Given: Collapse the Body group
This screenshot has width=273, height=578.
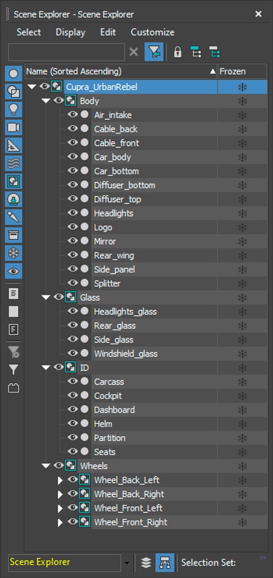Looking at the screenshot, I should click(45, 101).
